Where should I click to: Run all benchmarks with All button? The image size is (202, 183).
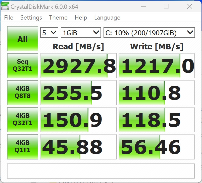pos(23,39)
